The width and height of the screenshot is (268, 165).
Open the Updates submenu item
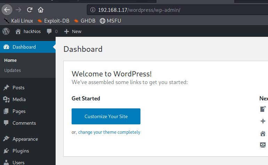point(13,71)
